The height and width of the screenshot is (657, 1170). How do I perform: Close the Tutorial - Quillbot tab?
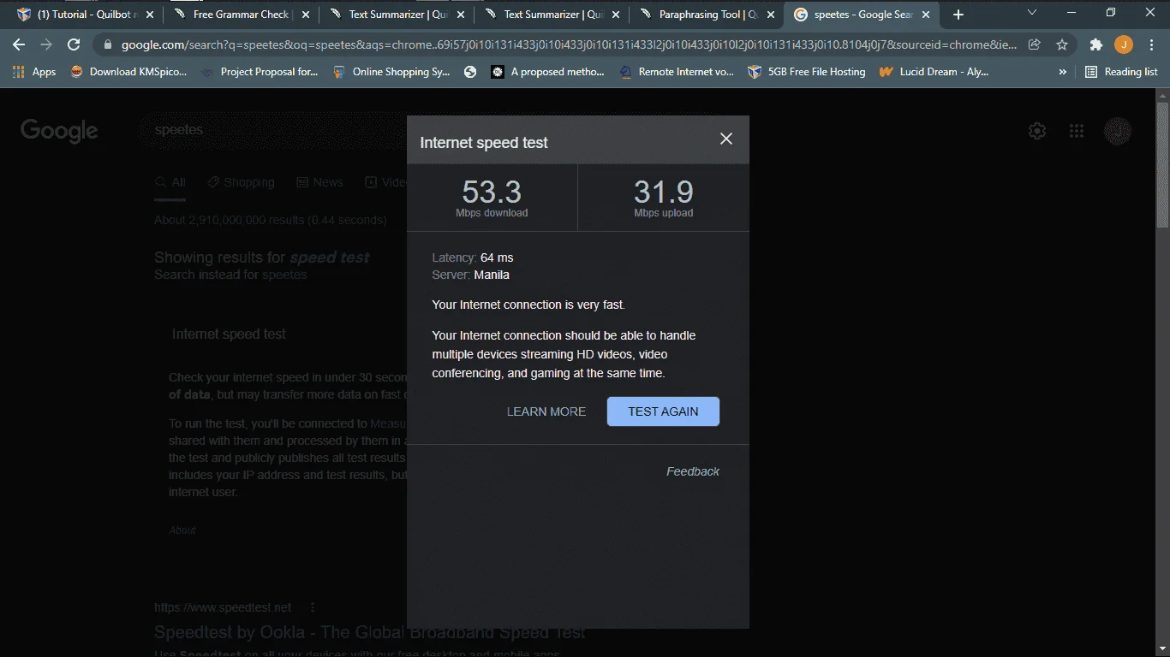tap(150, 15)
